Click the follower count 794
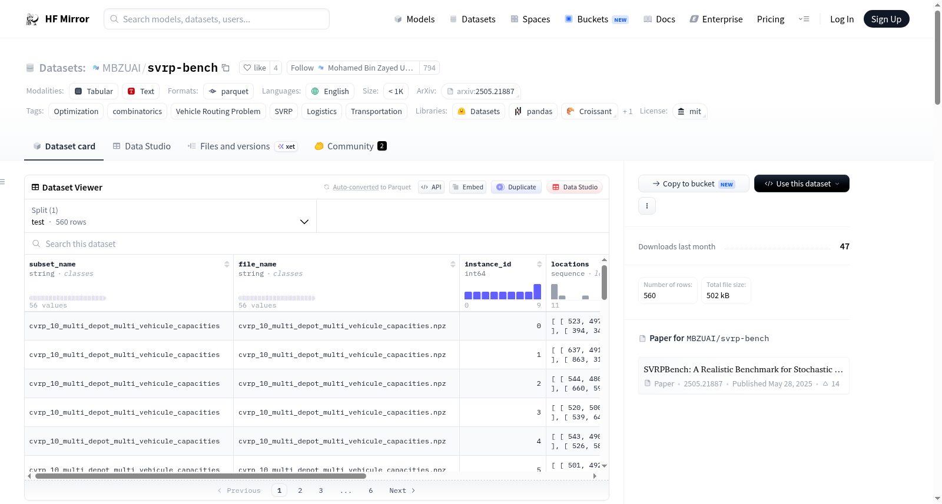The width and height of the screenshot is (942, 504). (x=430, y=68)
